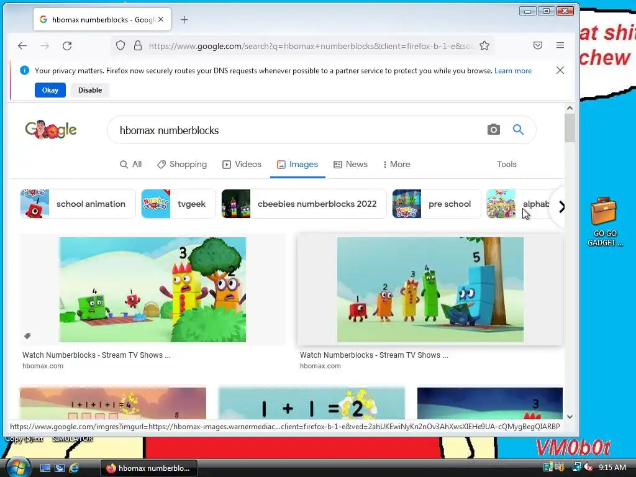
Task: Open the Windows Start orb
Action: point(18,467)
